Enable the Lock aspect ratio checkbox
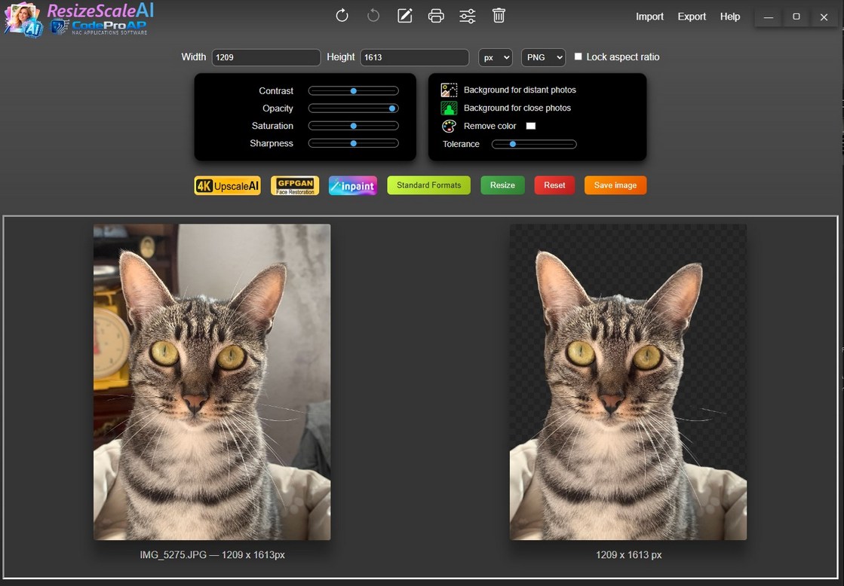The width and height of the screenshot is (844, 586). [579, 56]
